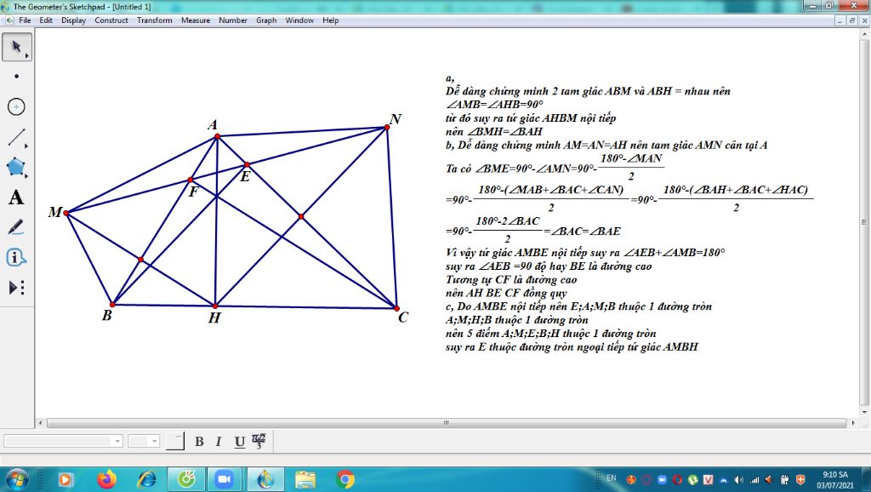Open the clock showing 9:10 SA
The image size is (871, 492).
point(835,480)
